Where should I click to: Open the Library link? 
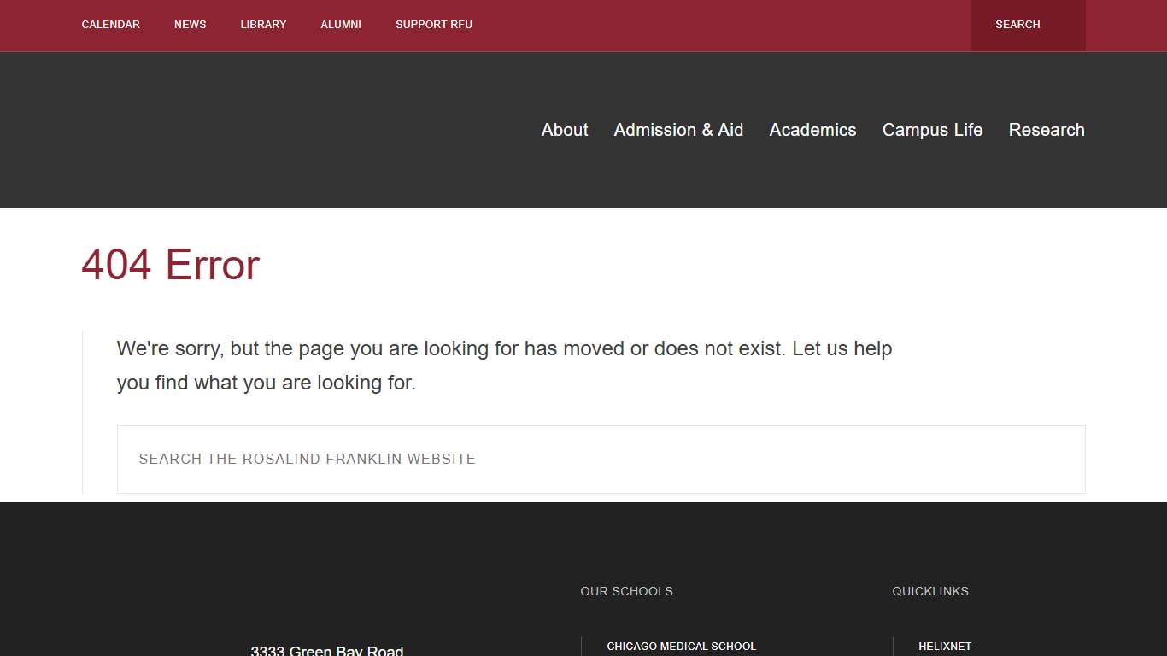pyautogui.click(x=263, y=25)
